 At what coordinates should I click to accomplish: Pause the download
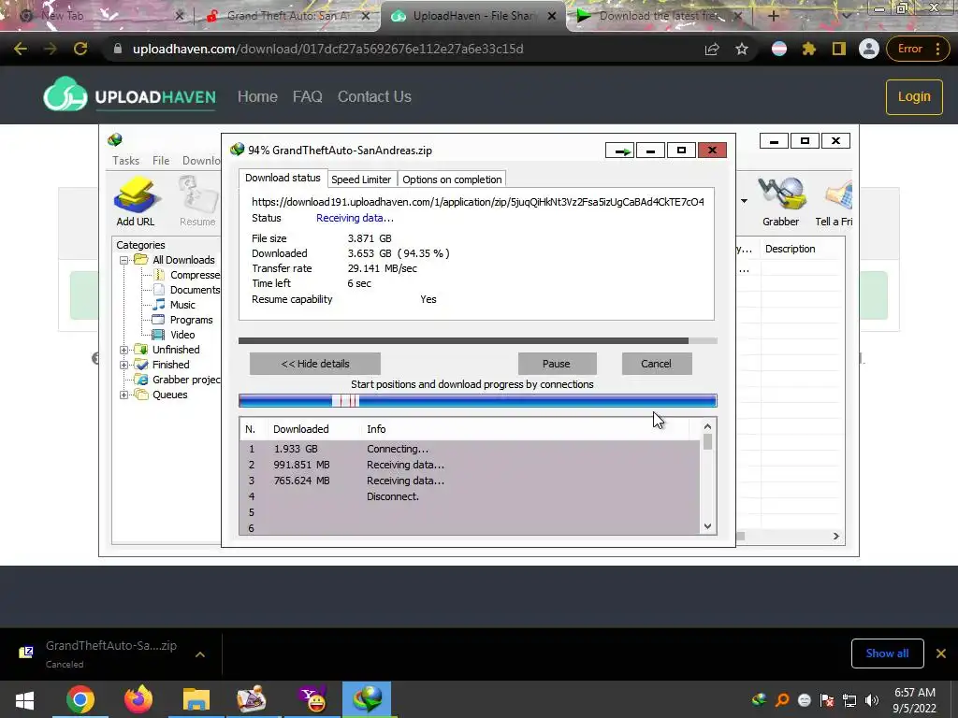point(557,364)
